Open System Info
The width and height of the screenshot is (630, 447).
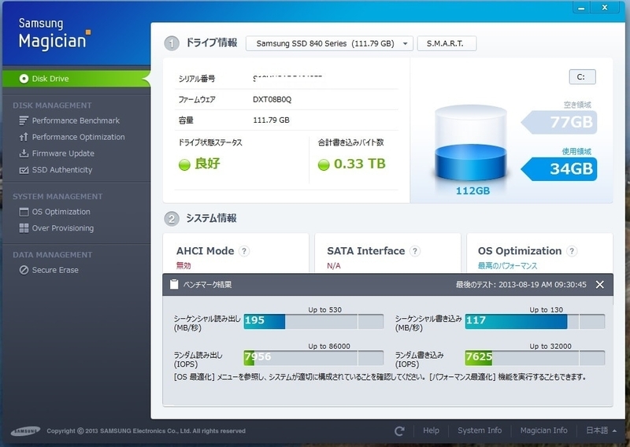pyautogui.click(x=480, y=430)
